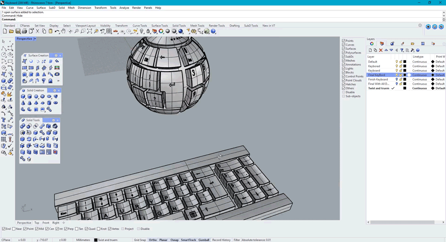
Task: Click the Delete layer red X icon
Action: pos(380,50)
